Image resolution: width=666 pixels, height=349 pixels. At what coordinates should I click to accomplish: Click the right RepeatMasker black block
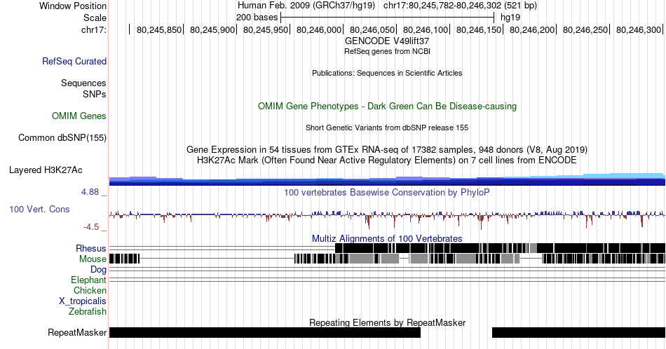[x=578, y=332]
